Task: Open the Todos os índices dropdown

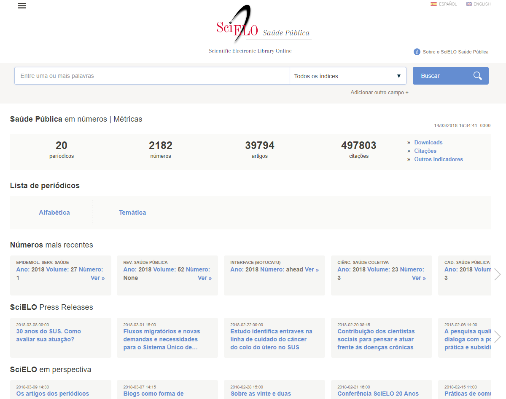Action: point(347,76)
